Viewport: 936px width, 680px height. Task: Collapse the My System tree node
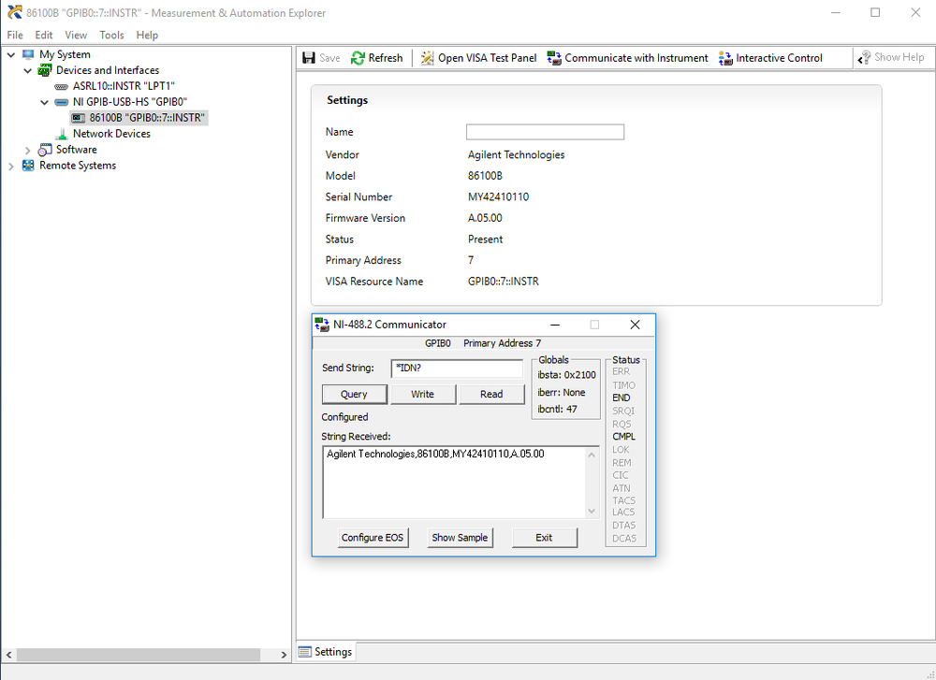(x=11, y=54)
